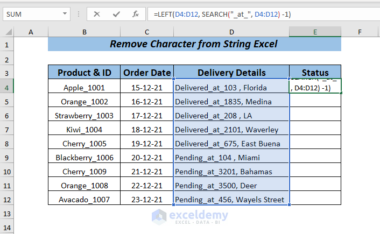Click the Cancel formula X icon
This screenshot has width=380, height=234.
tap(97, 14)
